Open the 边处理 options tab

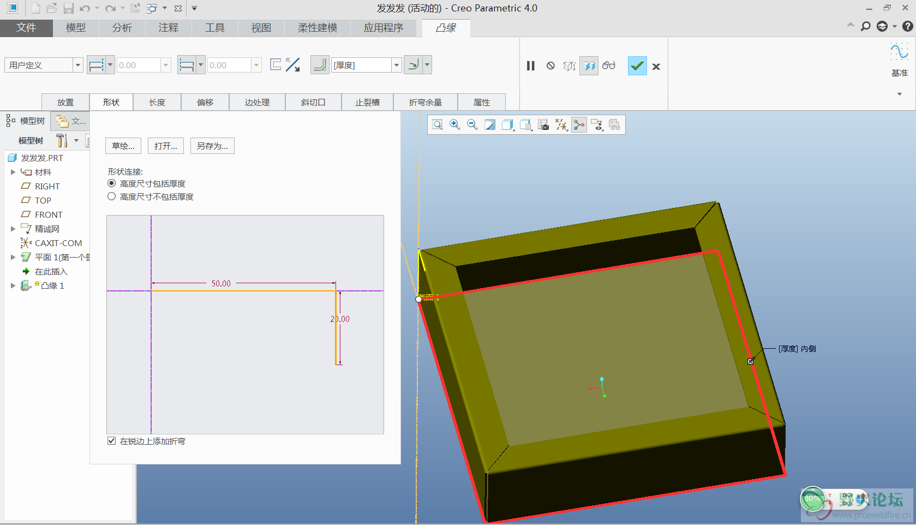pos(257,102)
